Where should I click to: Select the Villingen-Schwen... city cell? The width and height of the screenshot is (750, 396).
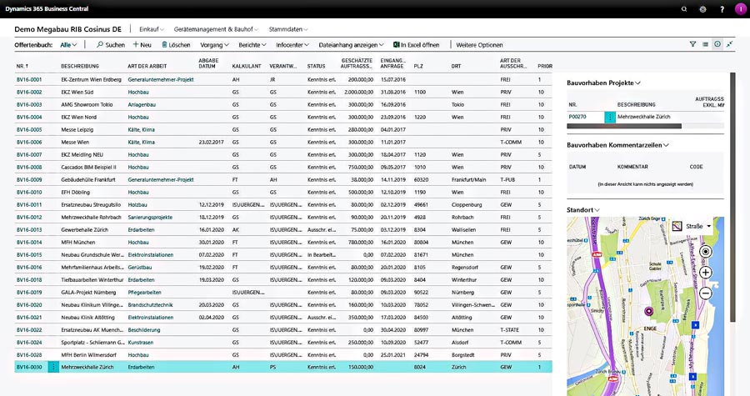(x=473, y=304)
